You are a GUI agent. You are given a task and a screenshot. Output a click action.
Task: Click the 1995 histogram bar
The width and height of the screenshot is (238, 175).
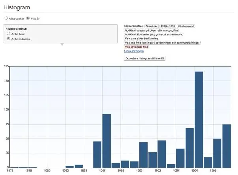pyautogui.click(x=189, y=148)
